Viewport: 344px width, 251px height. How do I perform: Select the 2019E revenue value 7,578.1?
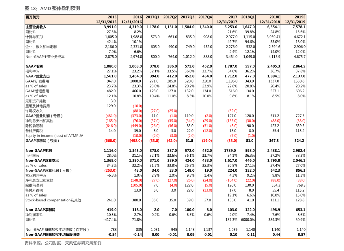click(x=299, y=27)
